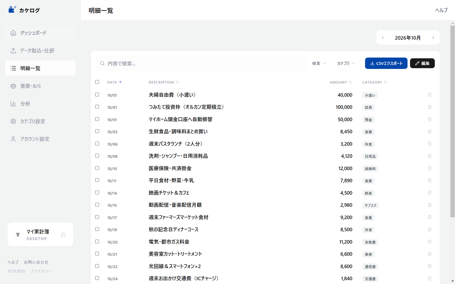Click trash icon for 電気・都市ガス料金 row
This screenshot has width=455, height=284.
click(x=429, y=242)
